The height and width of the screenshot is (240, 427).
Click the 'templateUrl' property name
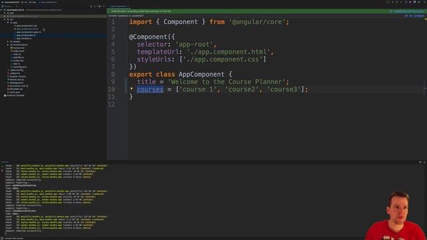157,52
